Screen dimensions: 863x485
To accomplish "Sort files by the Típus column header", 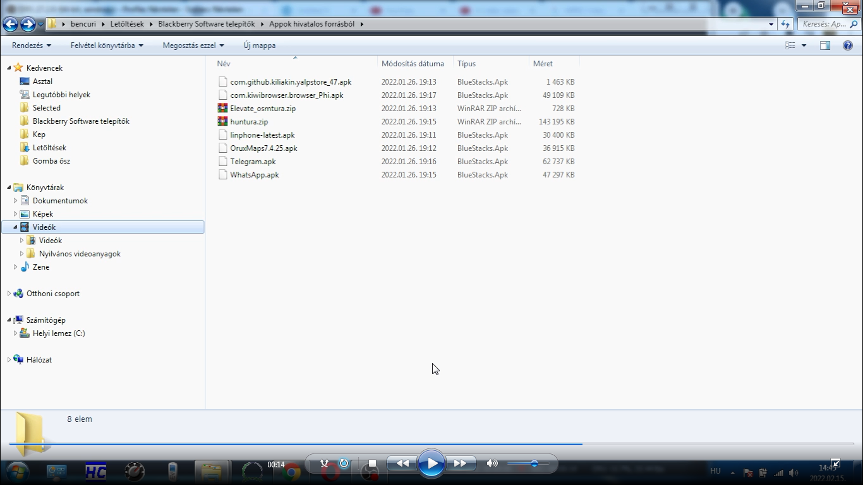I will pos(491,64).
